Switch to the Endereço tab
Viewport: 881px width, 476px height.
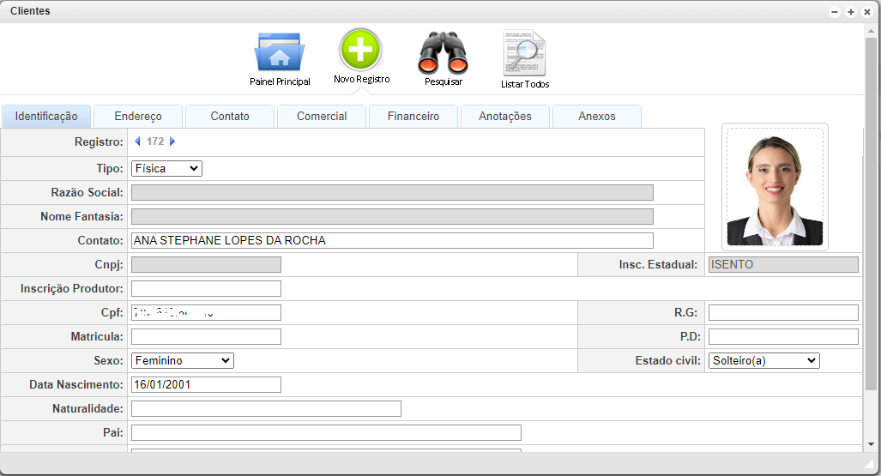[138, 117]
